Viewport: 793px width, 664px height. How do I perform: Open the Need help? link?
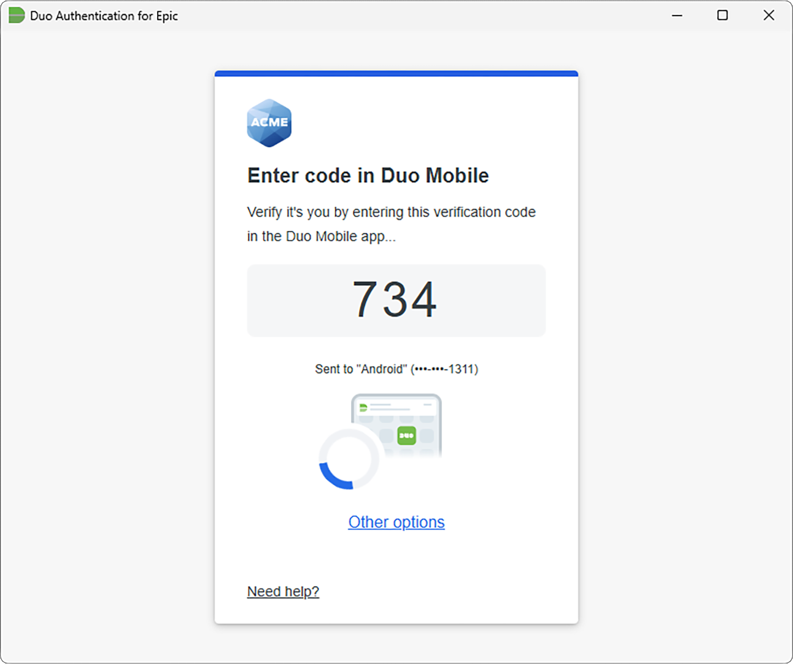283,591
